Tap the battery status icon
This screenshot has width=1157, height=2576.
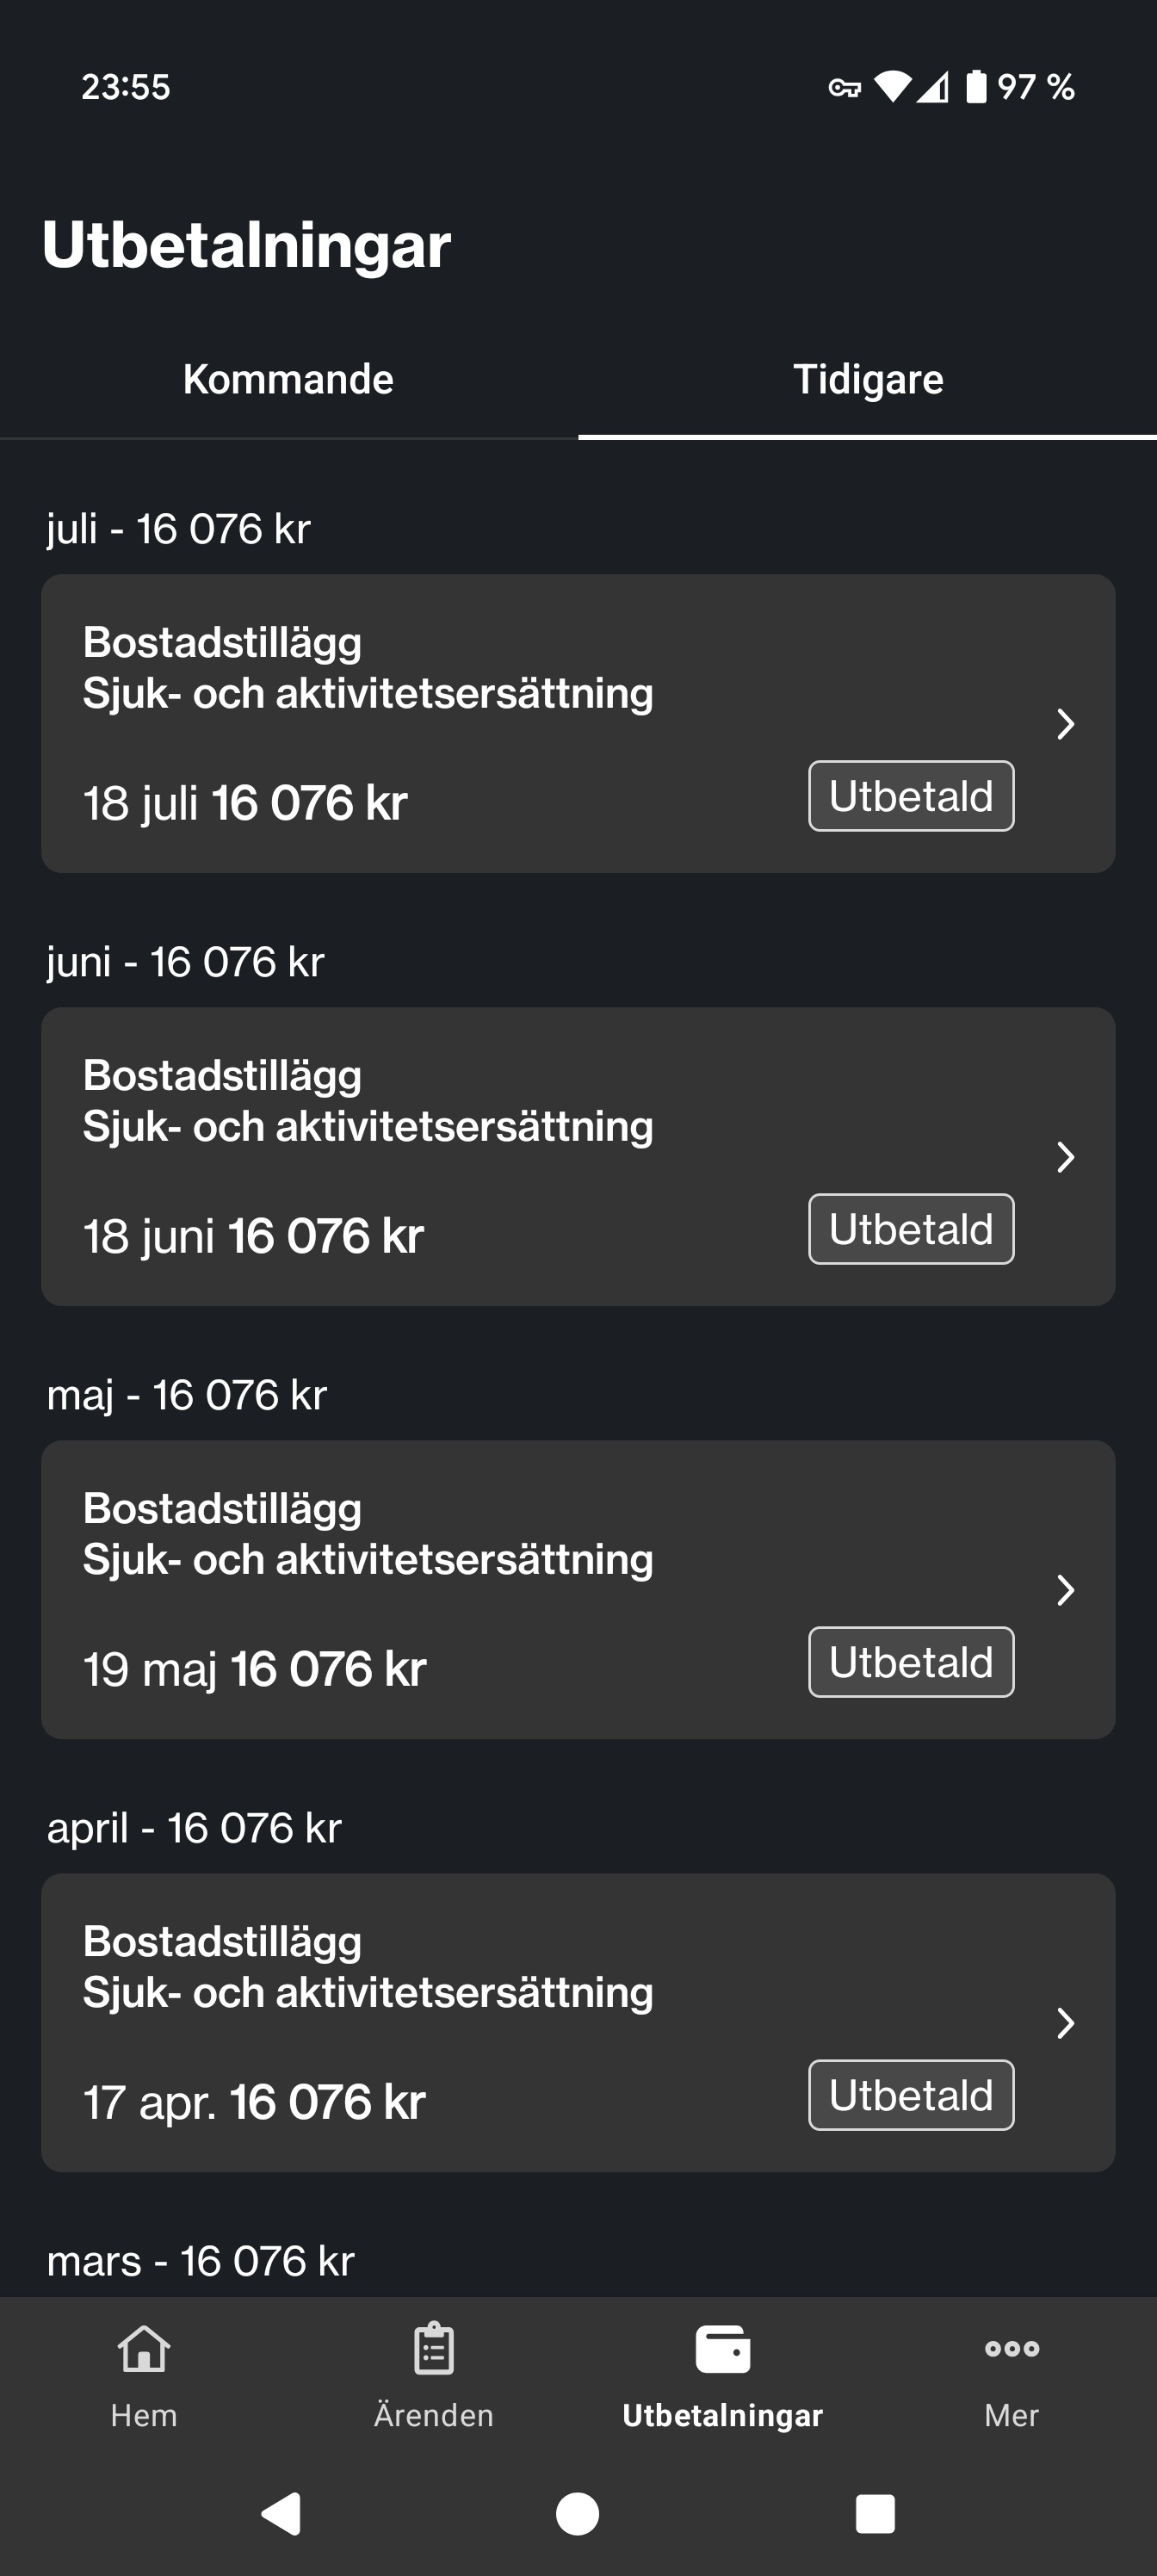click(x=976, y=87)
